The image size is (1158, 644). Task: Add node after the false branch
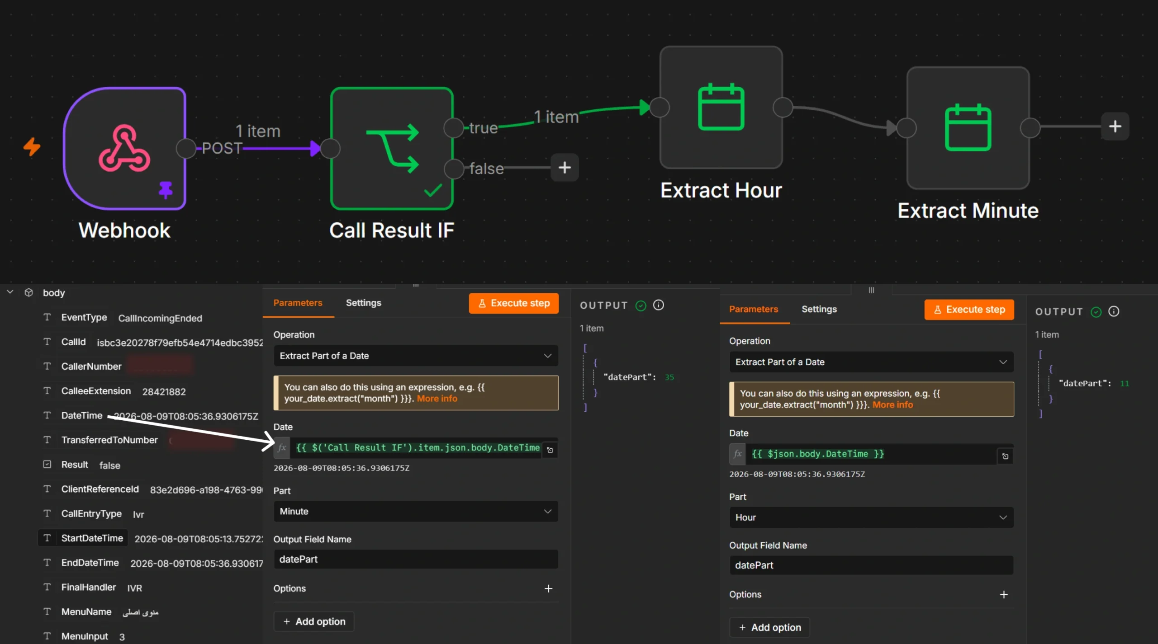(565, 168)
